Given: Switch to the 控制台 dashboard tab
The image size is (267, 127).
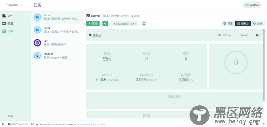Looking at the screenshot, I should click(x=243, y=24).
